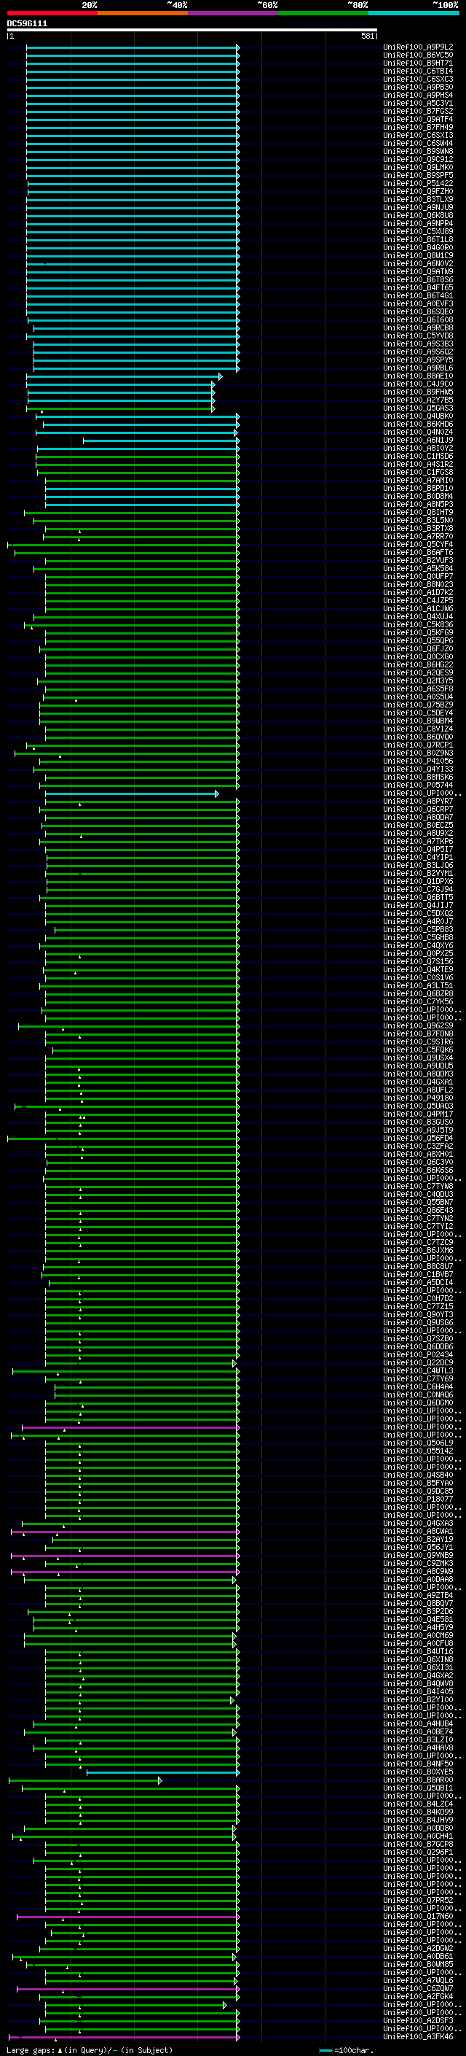Viewport: 466px width, 2056px height.
Task: Select label UniRef100_B4G0R0
Action: [x=418, y=247]
